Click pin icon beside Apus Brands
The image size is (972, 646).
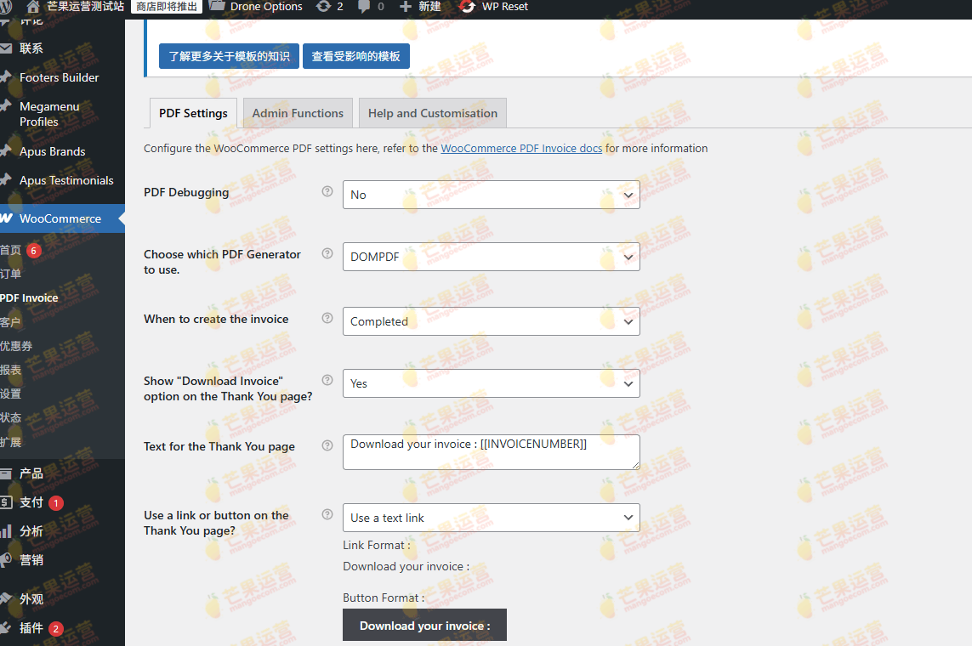tap(6, 150)
